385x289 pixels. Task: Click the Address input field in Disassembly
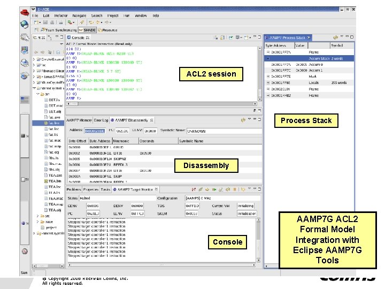(95, 131)
